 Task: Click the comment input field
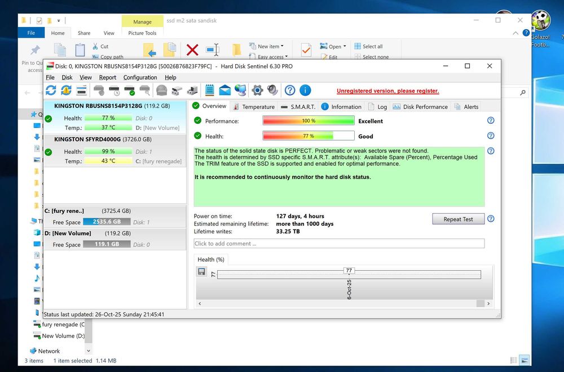pos(338,244)
